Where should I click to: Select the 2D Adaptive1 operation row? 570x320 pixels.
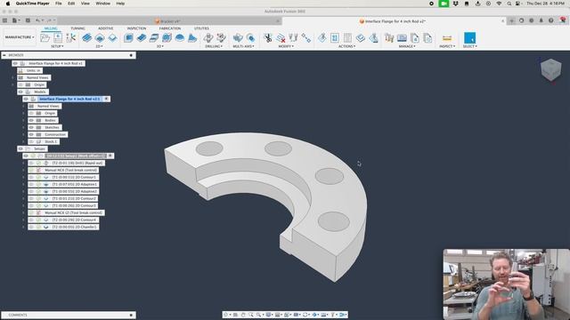point(63,184)
